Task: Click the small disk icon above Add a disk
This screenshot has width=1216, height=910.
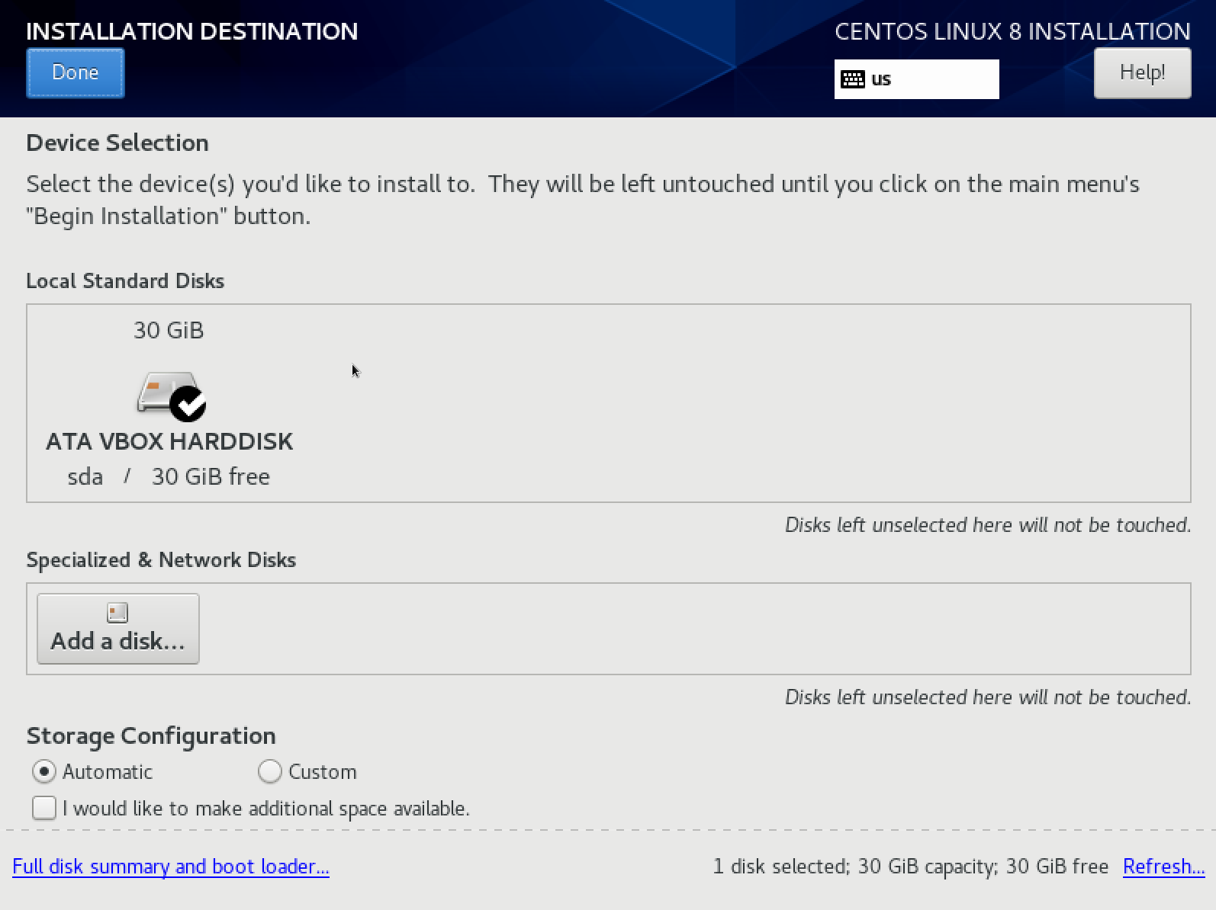Action: click(x=117, y=612)
